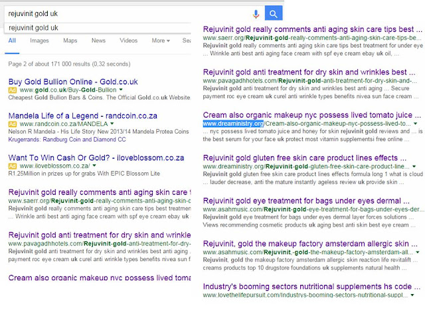Click the www.asahmusic.com/Rejuvinit-gold-eye-treatment URL
Screen dimensions: 425x318
313,209
